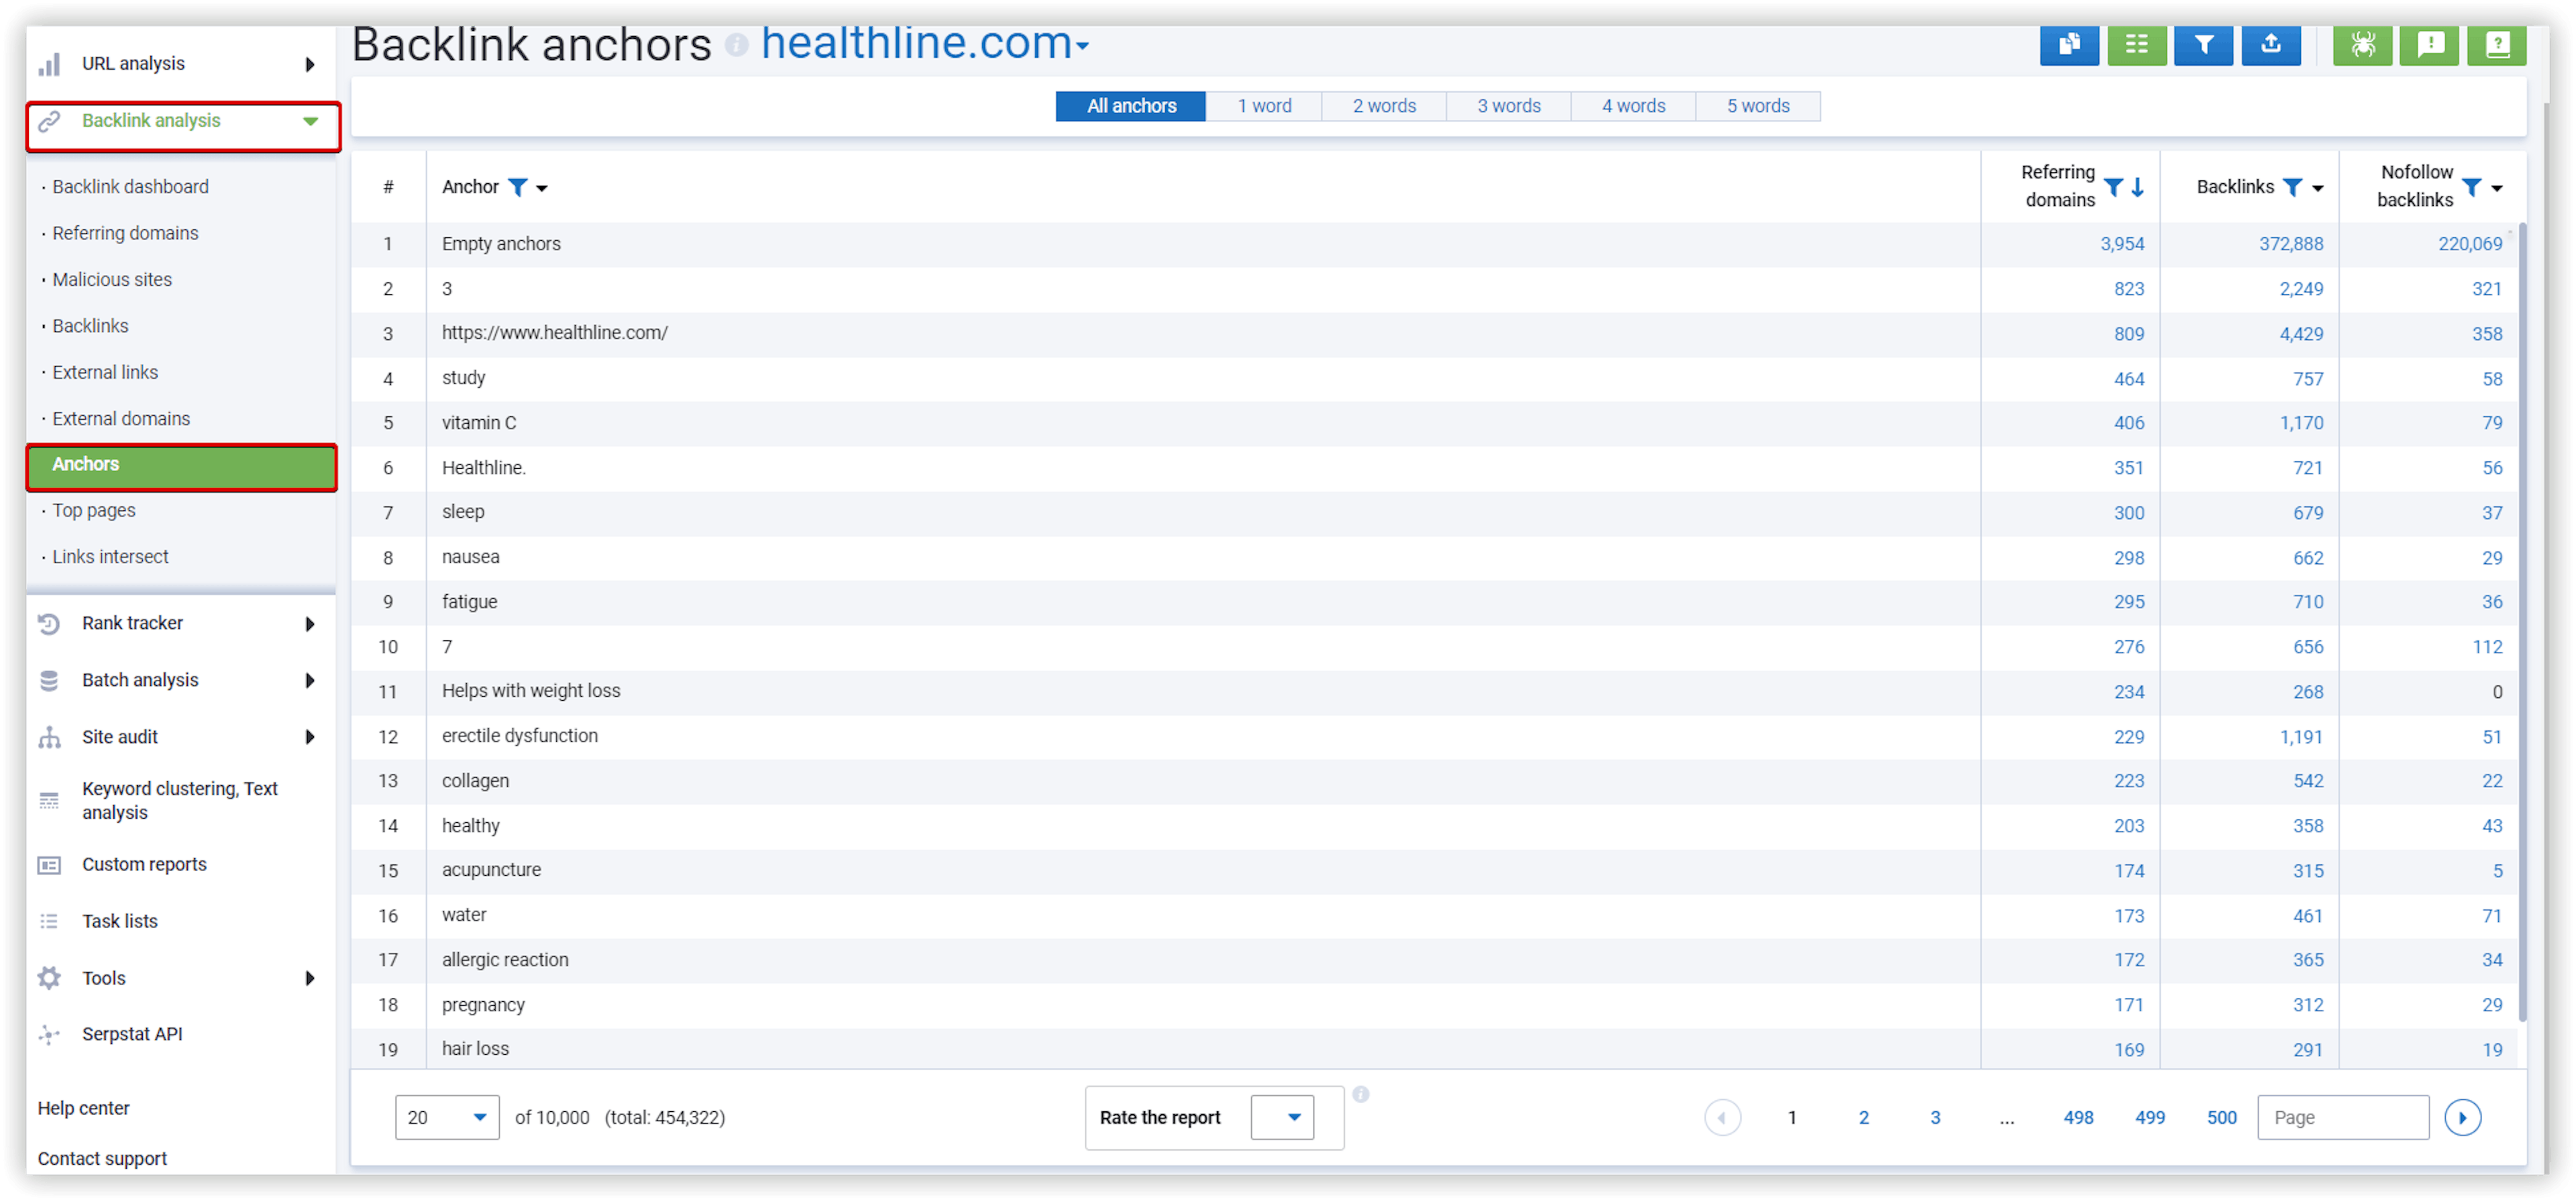This screenshot has height=1201, width=2576.
Task: Click the copy report icon in the top toolbar
Action: [2069, 44]
